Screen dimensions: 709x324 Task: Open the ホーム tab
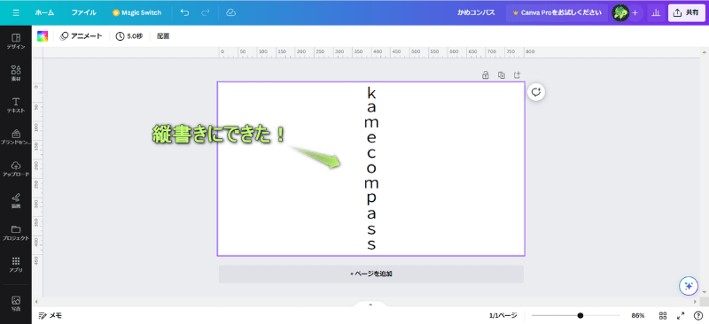(44, 12)
